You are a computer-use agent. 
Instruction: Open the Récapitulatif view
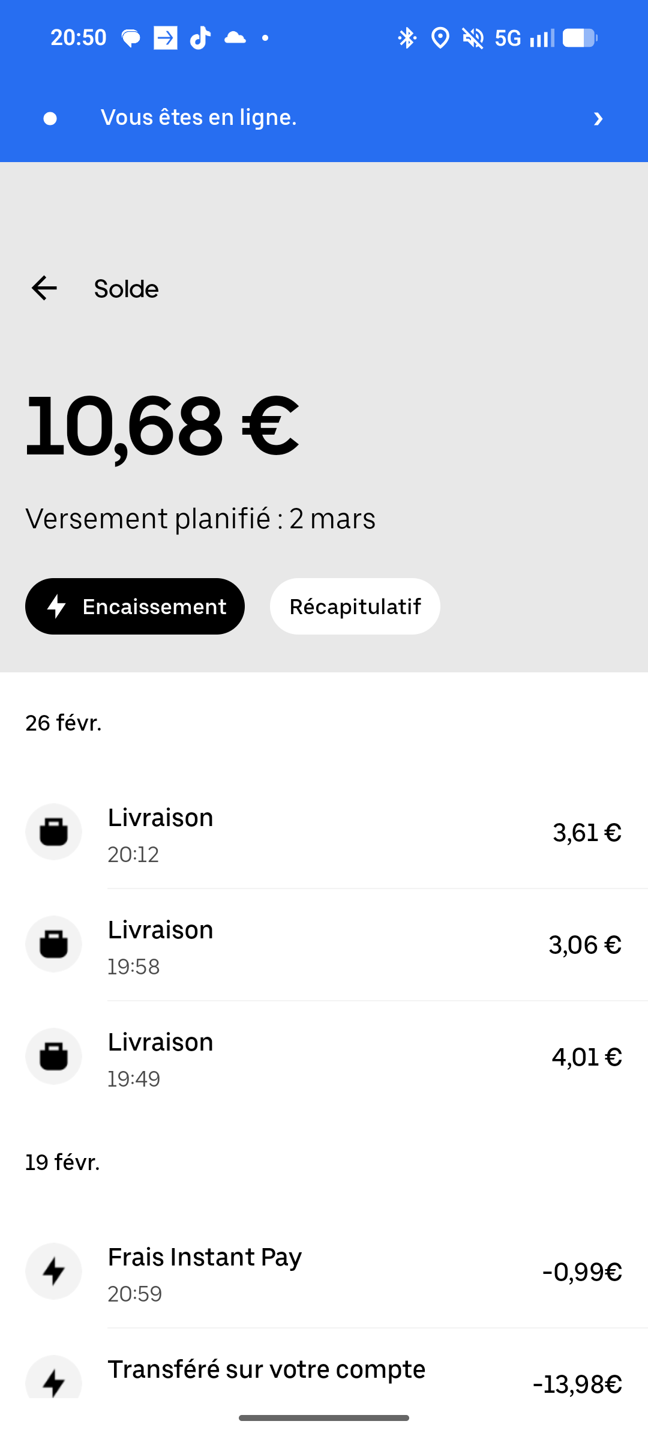click(x=355, y=606)
